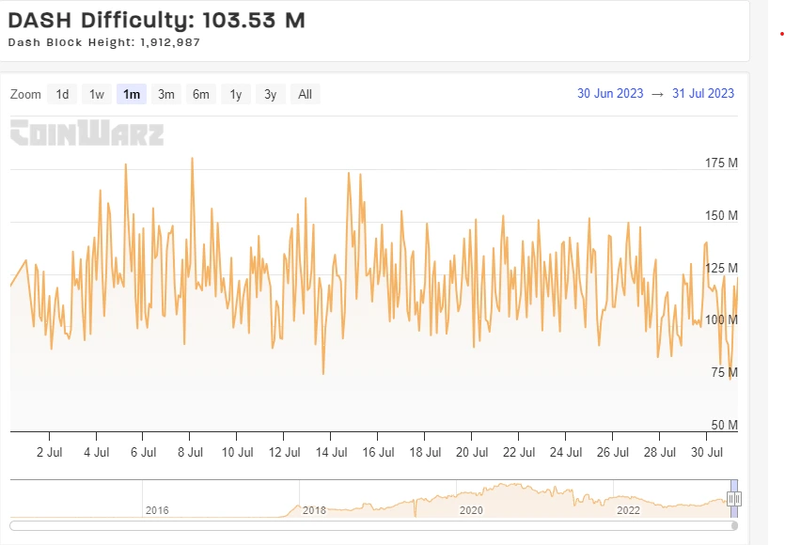Click the Dash Block Height text
The image size is (785, 545).
[x=103, y=42]
